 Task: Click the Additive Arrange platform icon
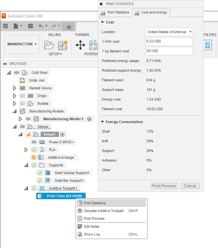[41, 157]
